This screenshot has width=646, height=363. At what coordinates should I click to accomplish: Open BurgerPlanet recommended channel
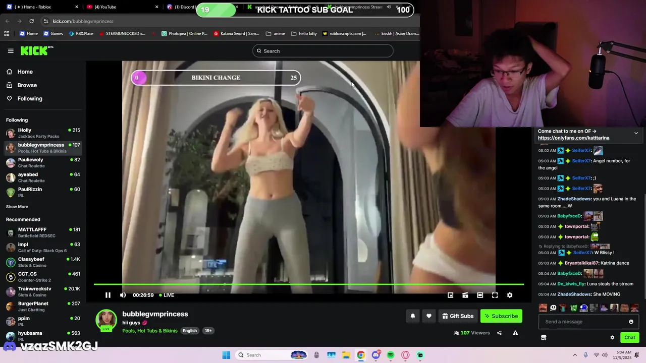[43, 307]
